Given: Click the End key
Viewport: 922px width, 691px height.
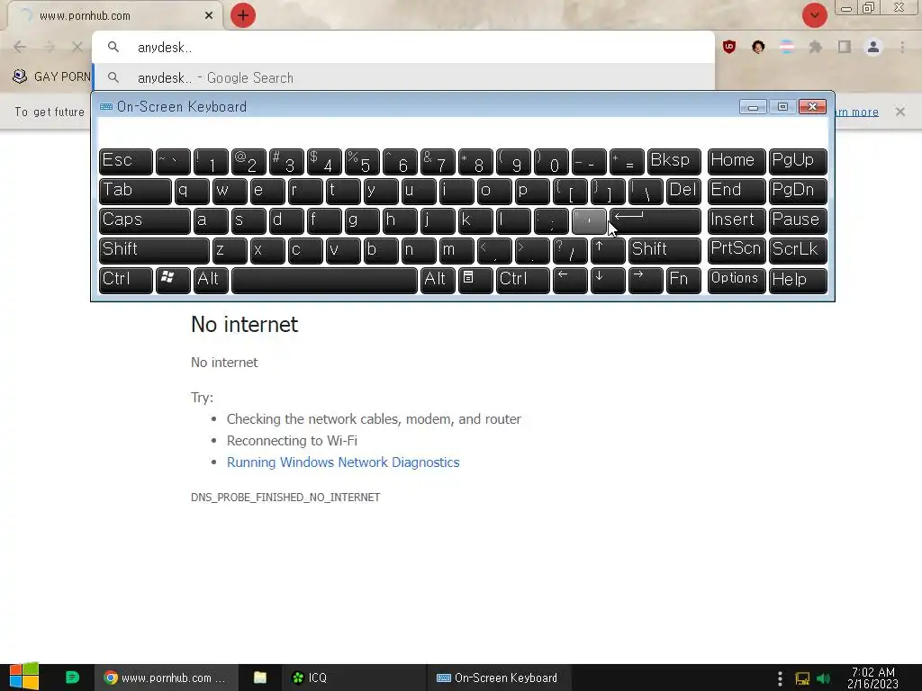Looking at the screenshot, I should pos(737,192).
